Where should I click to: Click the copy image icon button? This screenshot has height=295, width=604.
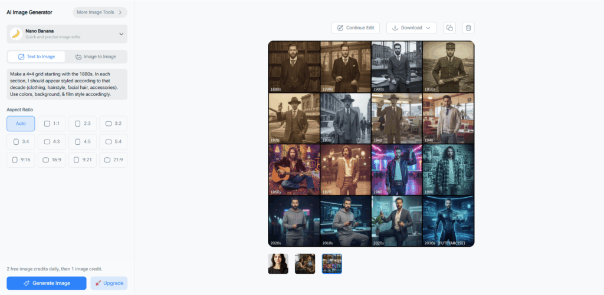click(449, 28)
